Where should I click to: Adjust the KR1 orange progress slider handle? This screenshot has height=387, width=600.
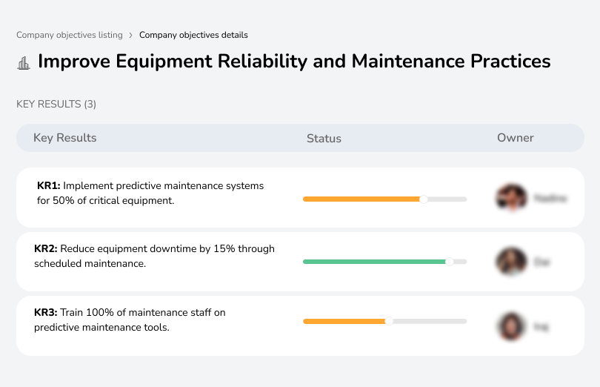click(423, 199)
